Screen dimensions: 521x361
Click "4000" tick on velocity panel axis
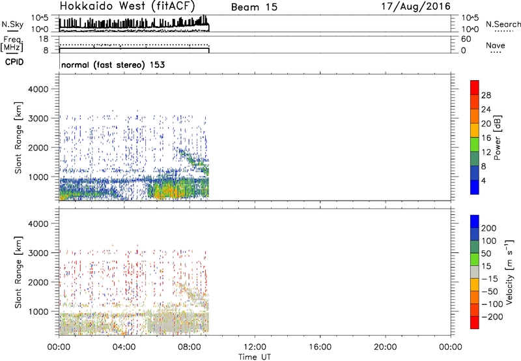click(x=38, y=224)
